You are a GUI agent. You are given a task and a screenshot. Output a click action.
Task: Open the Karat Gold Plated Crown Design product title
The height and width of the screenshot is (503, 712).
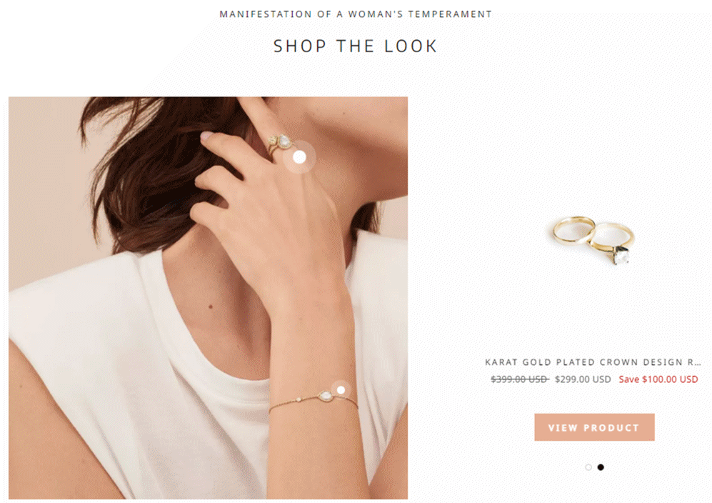593,362
